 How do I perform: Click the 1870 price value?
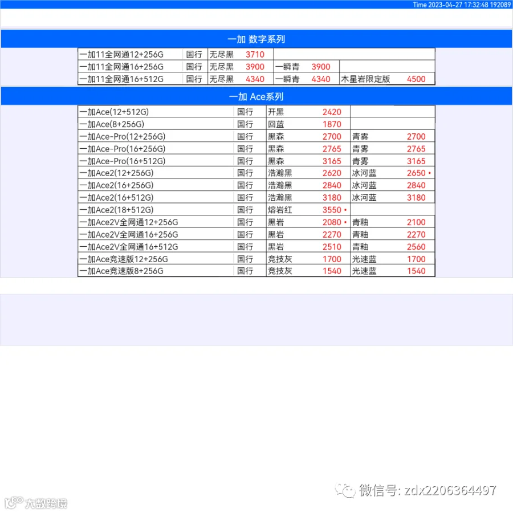332,124
